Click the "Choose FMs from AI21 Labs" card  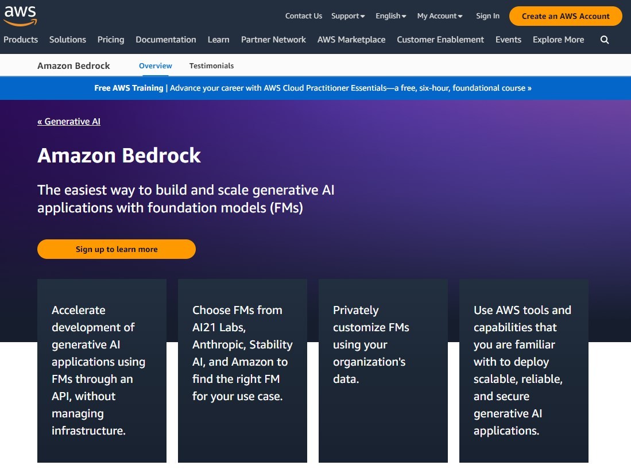242,370
